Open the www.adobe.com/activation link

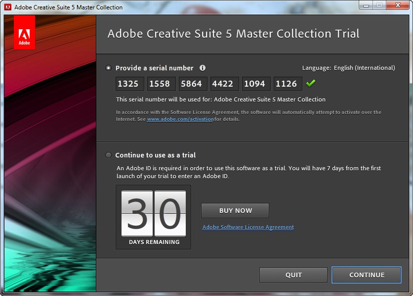click(x=180, y=119)
